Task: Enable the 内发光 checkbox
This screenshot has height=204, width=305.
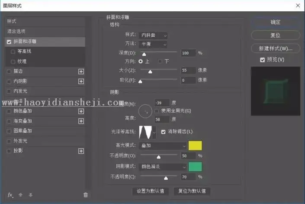Action: pos(9,91)
